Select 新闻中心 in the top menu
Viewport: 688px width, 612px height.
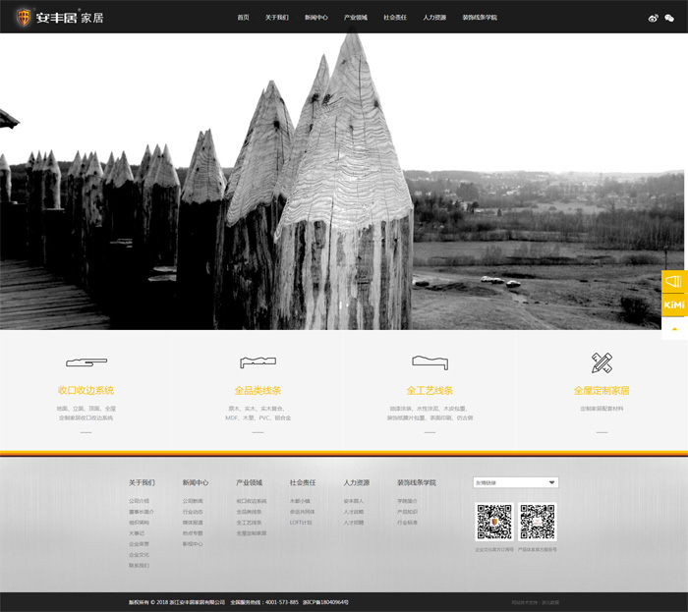coord(315,18)
